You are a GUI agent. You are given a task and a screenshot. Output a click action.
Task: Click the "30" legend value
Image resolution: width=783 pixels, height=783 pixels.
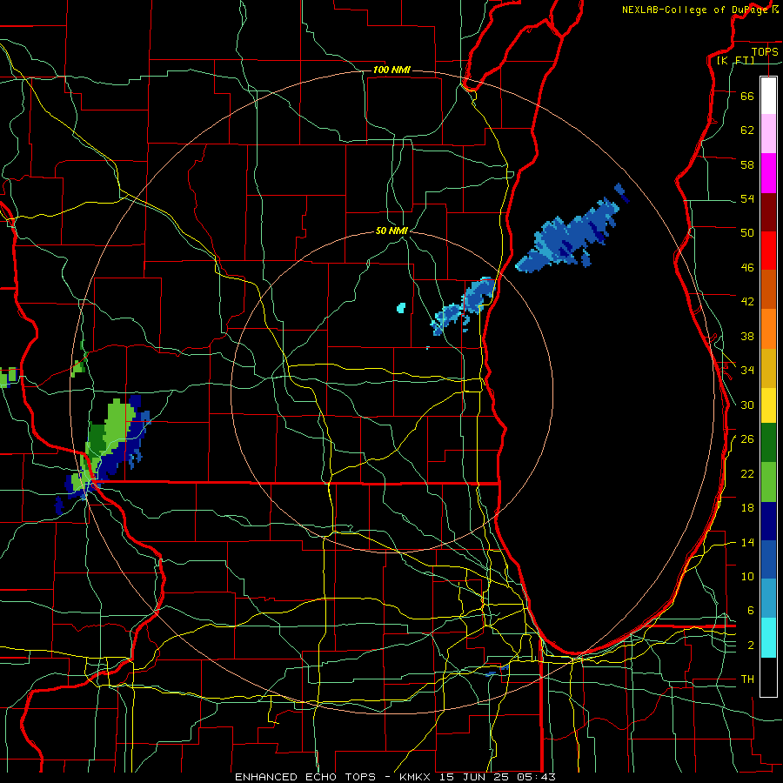[x=747, y=405]
